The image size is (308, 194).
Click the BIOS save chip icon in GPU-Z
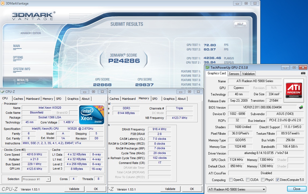pos(301,107)
